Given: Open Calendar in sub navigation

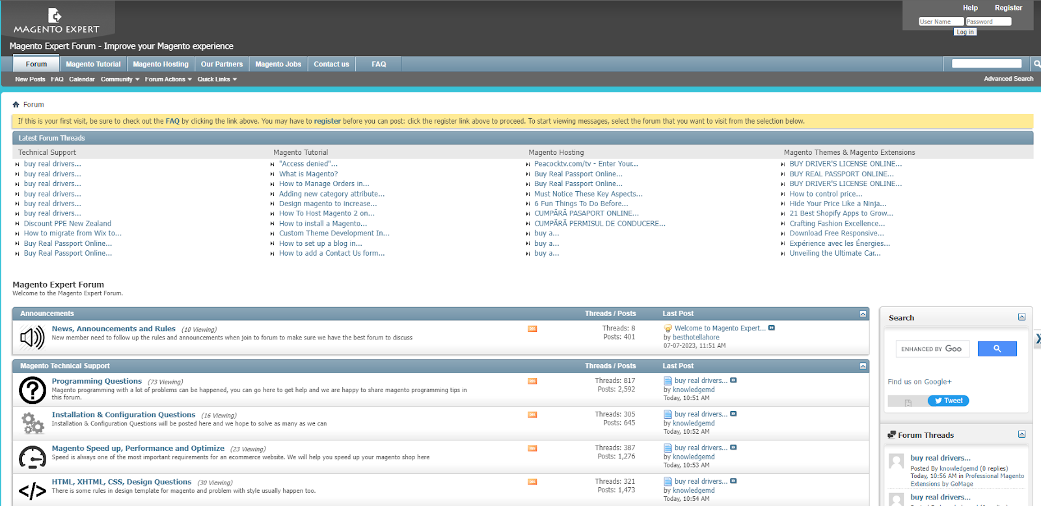Looking at the screenshot, I should pyautogui.click(x=82, y=79).
